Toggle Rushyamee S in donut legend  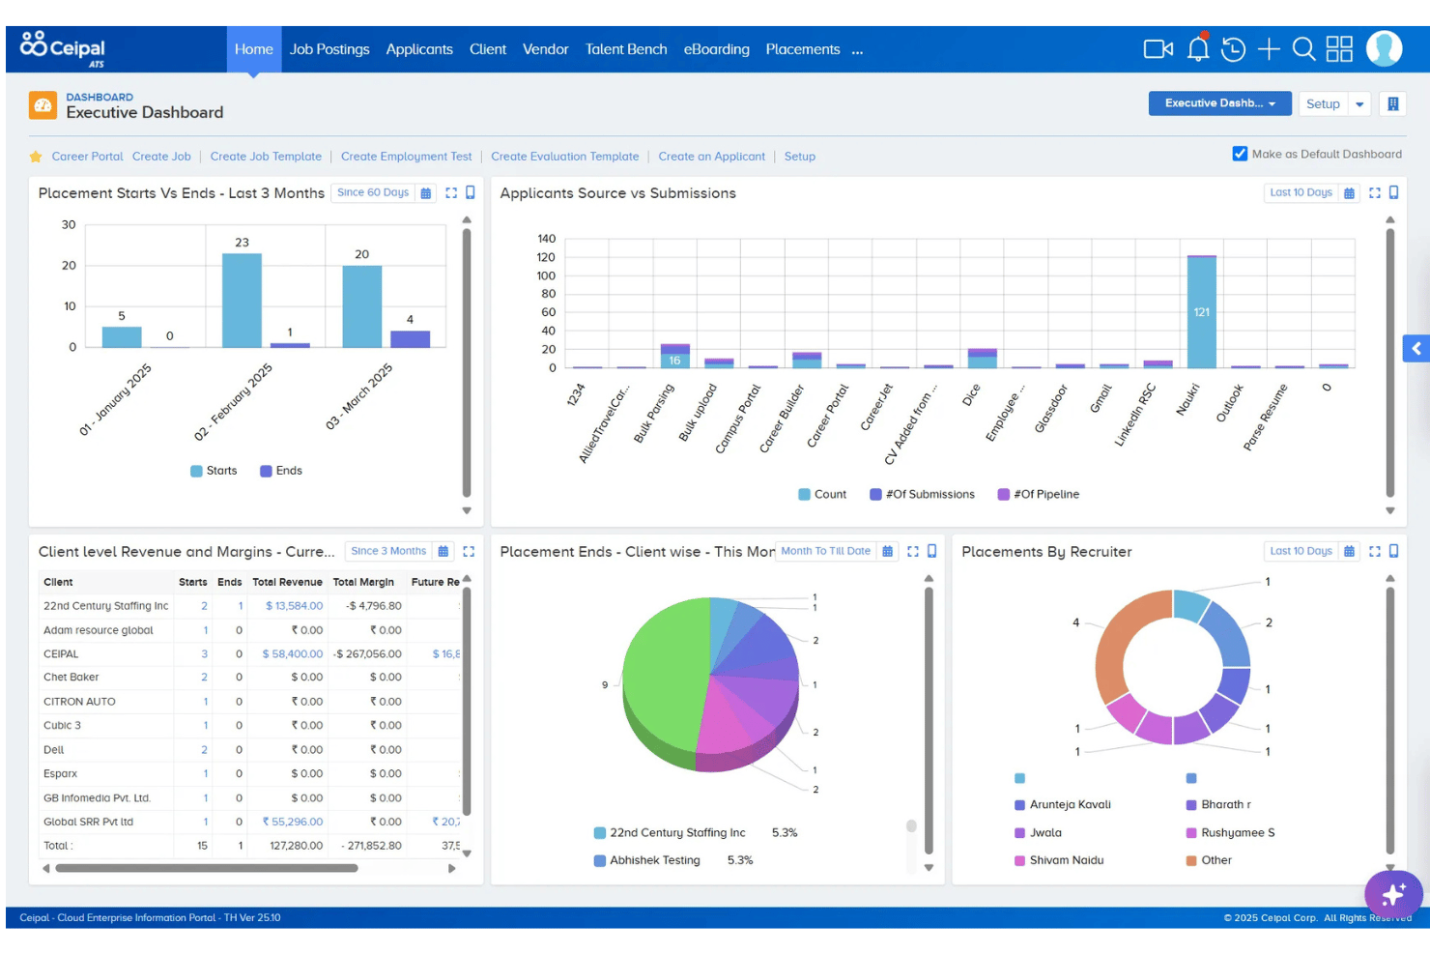click(1231, 832)
